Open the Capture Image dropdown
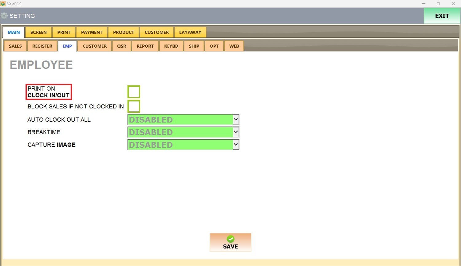461x266 pixels. pos(236,145)
